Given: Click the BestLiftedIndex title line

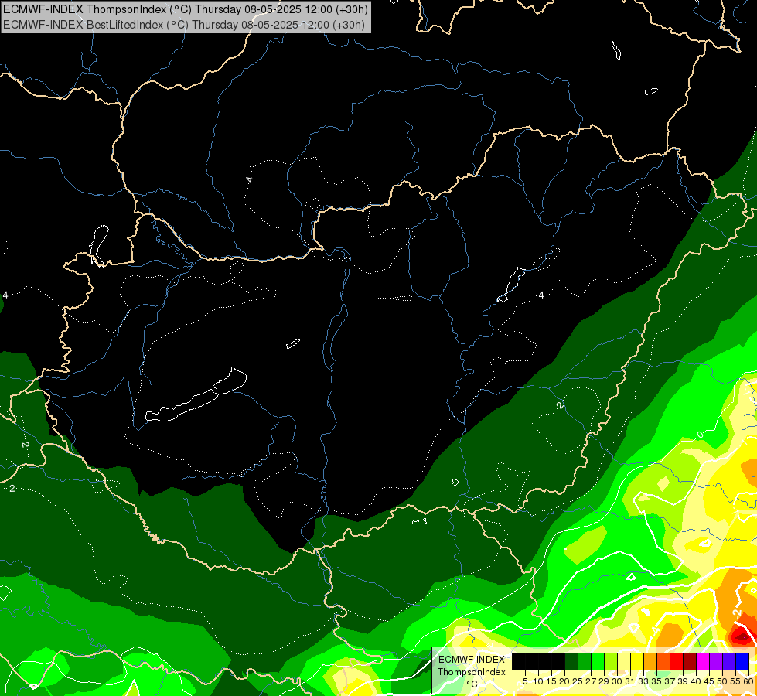Looking at the screenshot, I should tap(184, 25).
